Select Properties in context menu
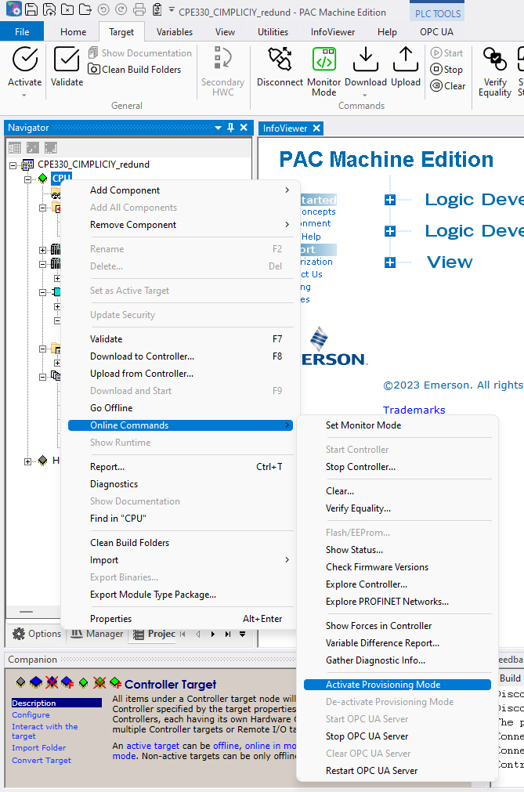The width and height of the screenshot is (524, 792). point(180,619)
